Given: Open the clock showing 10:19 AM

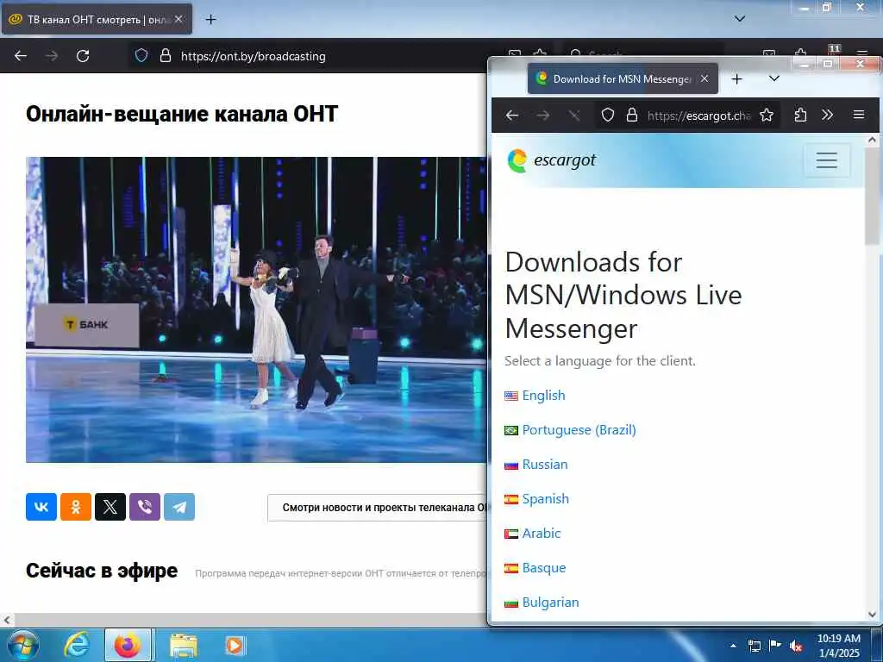Looking at the screenshot, I should tap(838, 645).
